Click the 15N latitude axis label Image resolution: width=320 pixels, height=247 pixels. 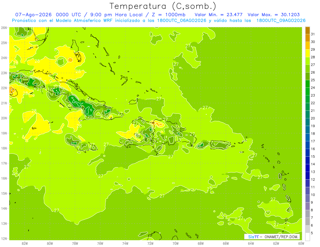pyautogui.click(x=4, y=193)
